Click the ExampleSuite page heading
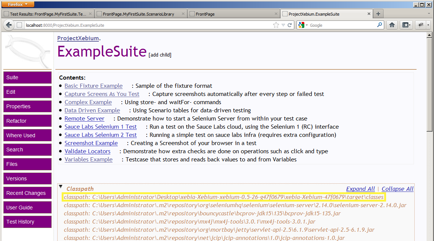 pyautogui.click(x=102, y=52)
